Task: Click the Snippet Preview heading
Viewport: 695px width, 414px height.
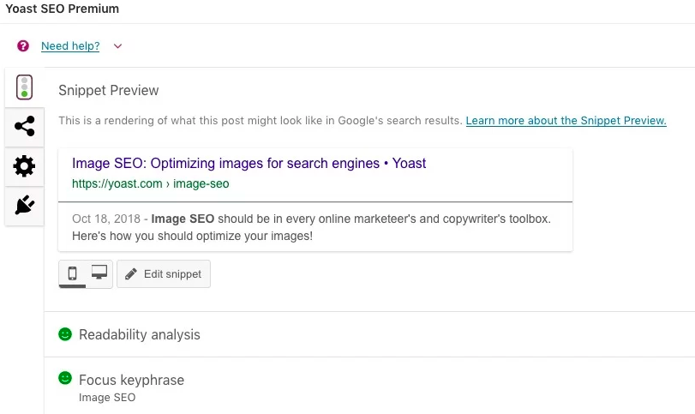Action: 109,90
